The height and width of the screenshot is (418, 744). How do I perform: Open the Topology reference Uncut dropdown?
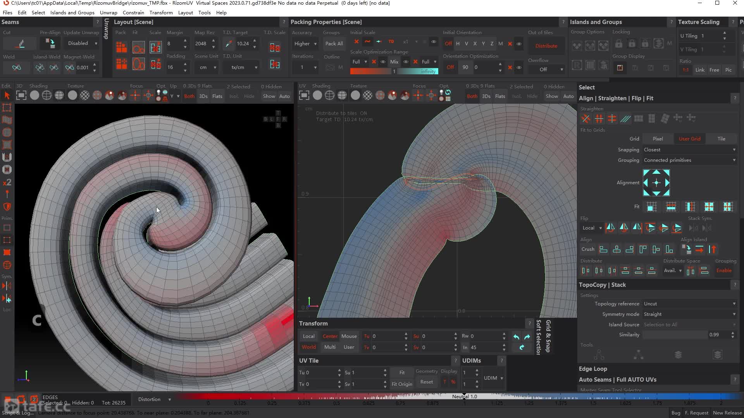click(x=689, y=304)
